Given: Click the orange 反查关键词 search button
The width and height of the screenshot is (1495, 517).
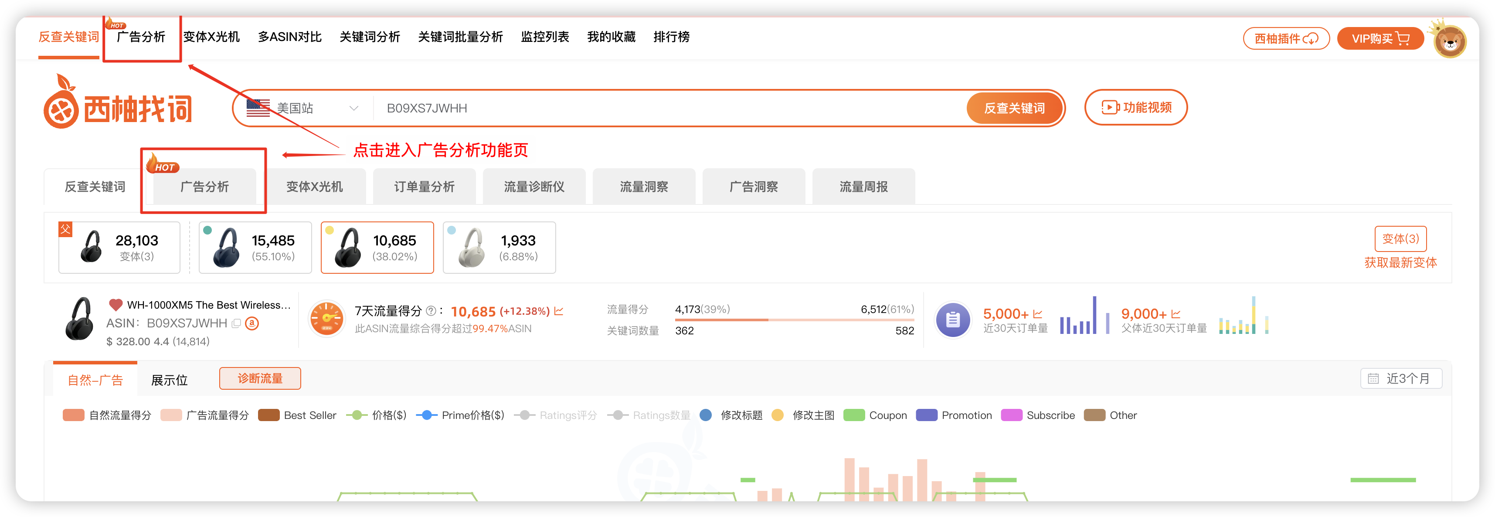Looking at the screenshot, I should click(1015, 108).
